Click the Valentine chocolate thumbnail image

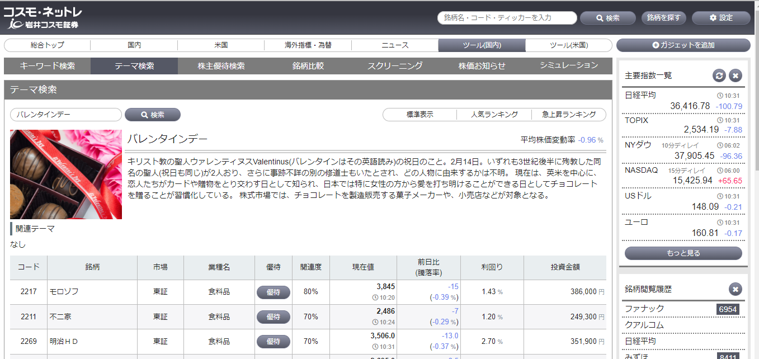point(66,174)
